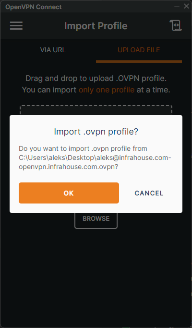192x328 pixels.
Task: Click the orange underline beneath UPLOAD FILE
Action: point(139,61)
